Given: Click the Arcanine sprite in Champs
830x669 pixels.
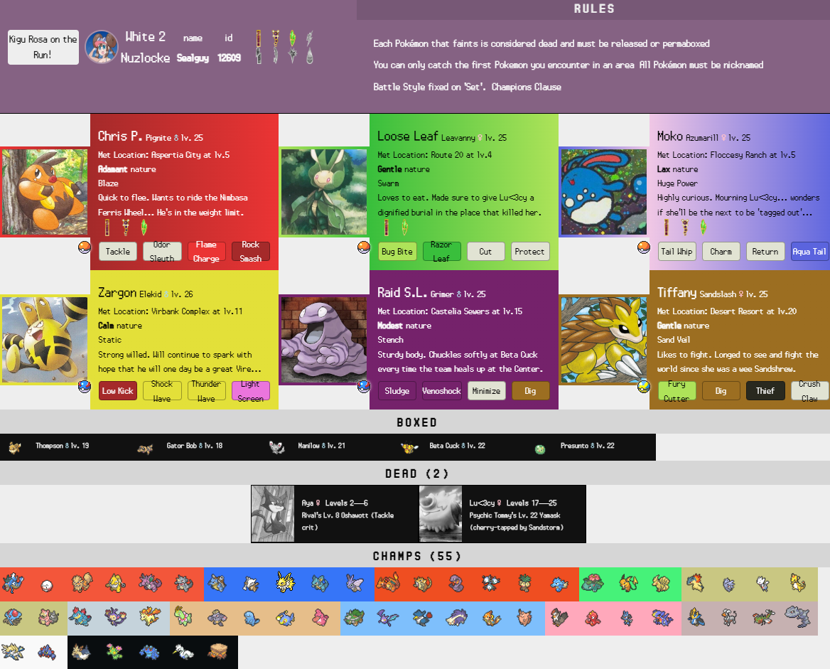Looking at the screenshot, I should coord(82,583).
